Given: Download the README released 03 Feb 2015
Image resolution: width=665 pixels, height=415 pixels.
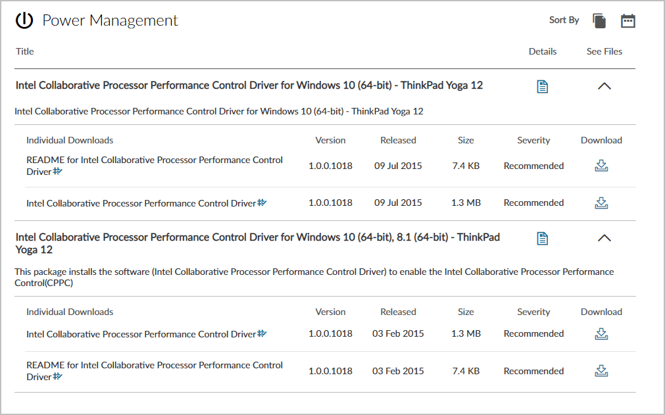Looking at the screenshot, I should tap(601, 371).
